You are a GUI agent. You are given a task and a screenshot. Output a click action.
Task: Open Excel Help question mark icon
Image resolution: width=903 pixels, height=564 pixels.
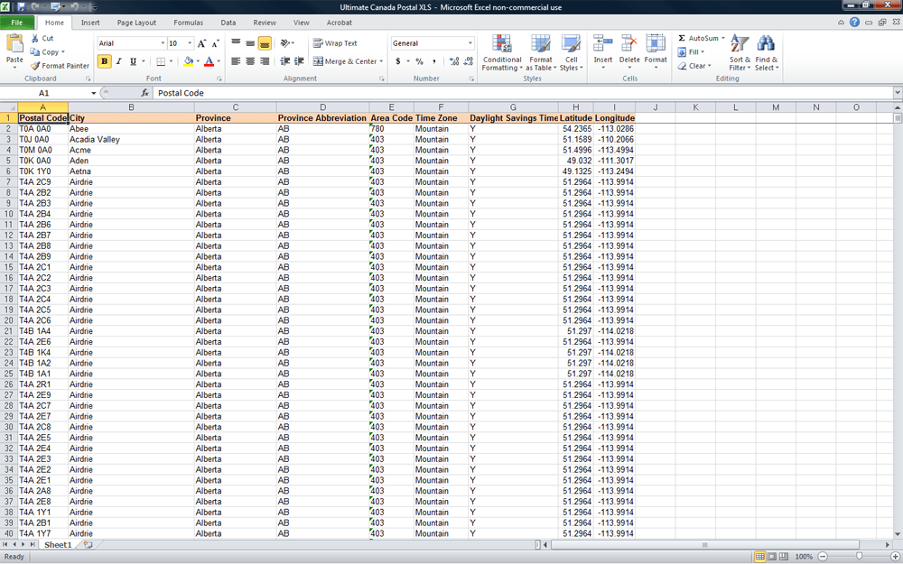coord(854,22)
